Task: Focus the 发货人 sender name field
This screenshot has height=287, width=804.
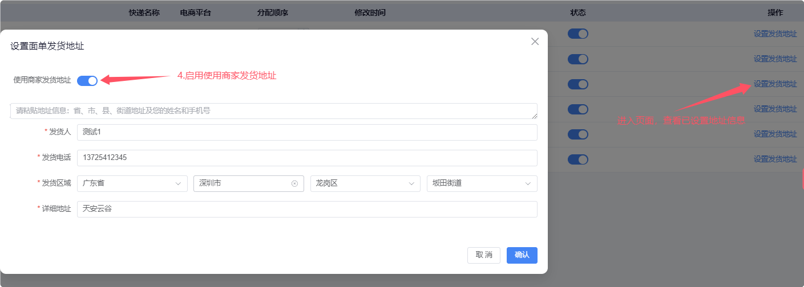Action: click(x=307, y=132)
